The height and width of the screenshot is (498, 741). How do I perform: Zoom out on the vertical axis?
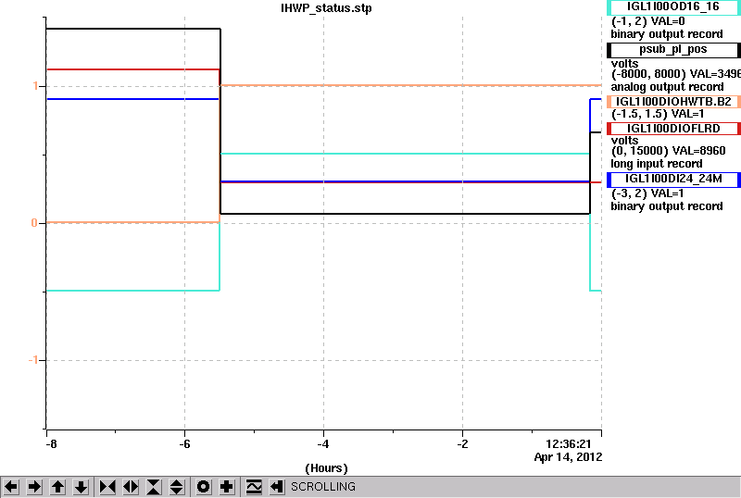(176, 487)
